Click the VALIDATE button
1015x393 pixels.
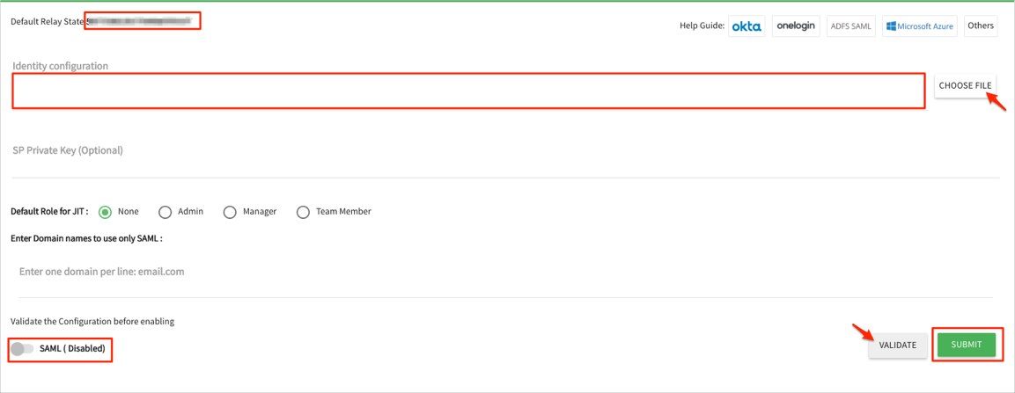(x=897, y=346)
